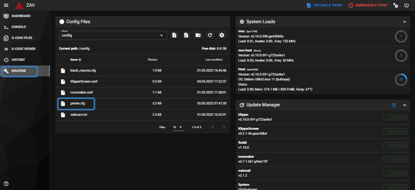
Task: Click the System Loads panel icon
Action: click(242, 21)
